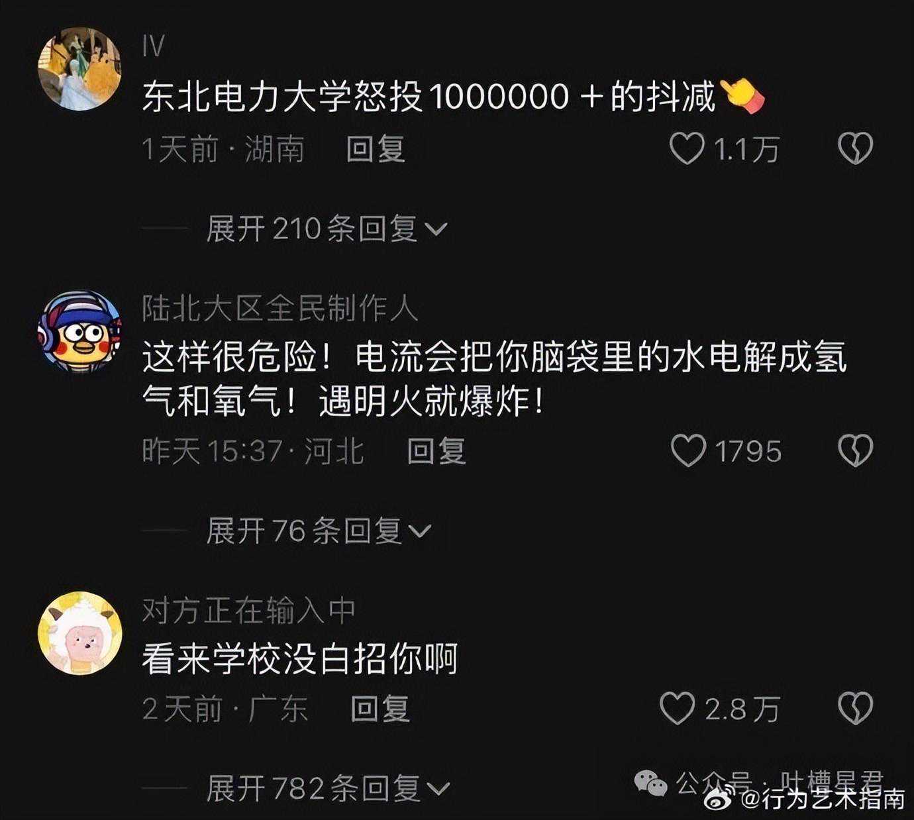Dislike the electrolysis comment by 陆北大区全民制作人

pyautogui.click(x=855, y=450)
